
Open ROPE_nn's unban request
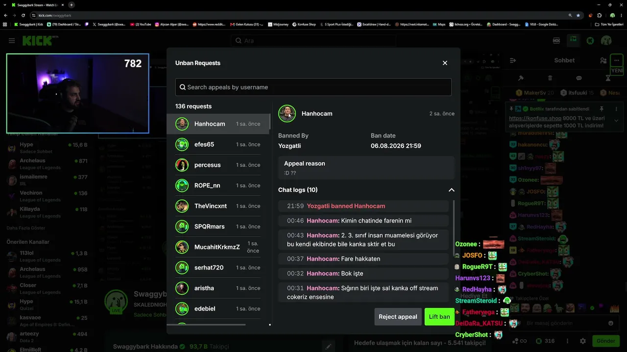click(x=218, y=186)
